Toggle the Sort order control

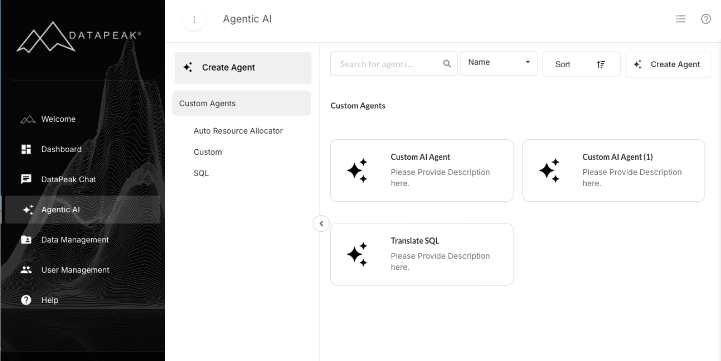581,64
